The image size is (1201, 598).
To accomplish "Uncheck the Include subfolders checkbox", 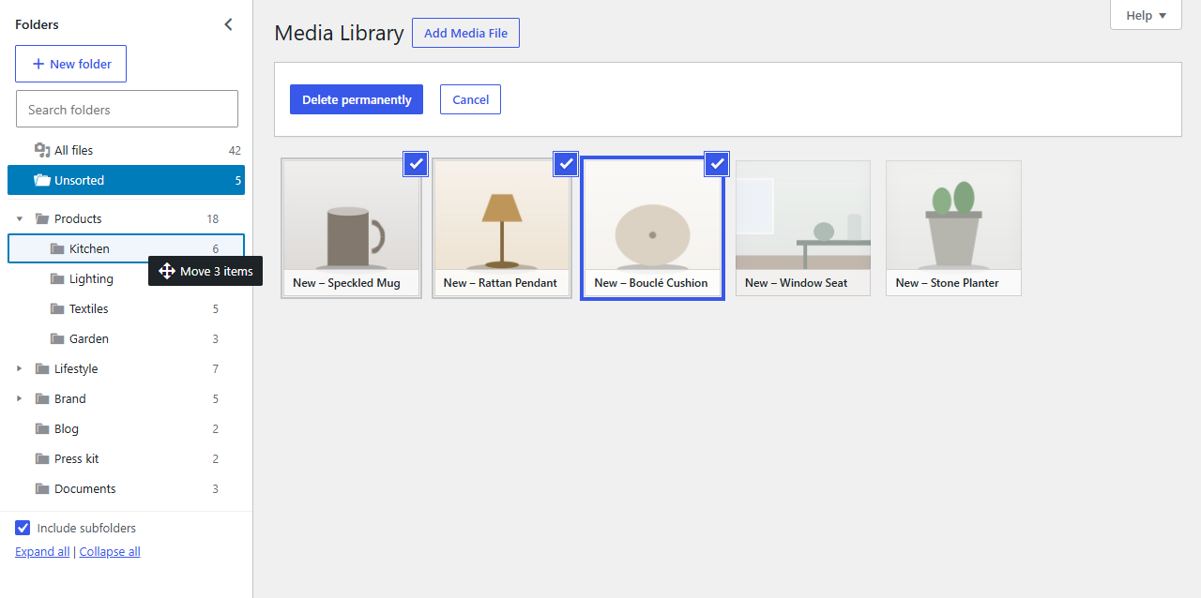I will coord(23,528).
